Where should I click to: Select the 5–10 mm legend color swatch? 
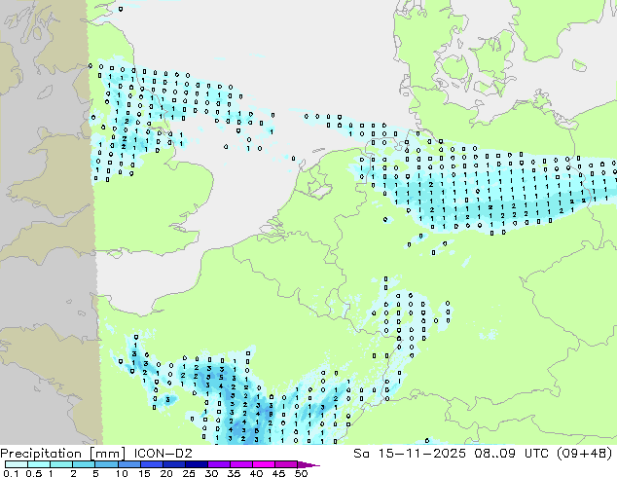click(x=106, y=464)
